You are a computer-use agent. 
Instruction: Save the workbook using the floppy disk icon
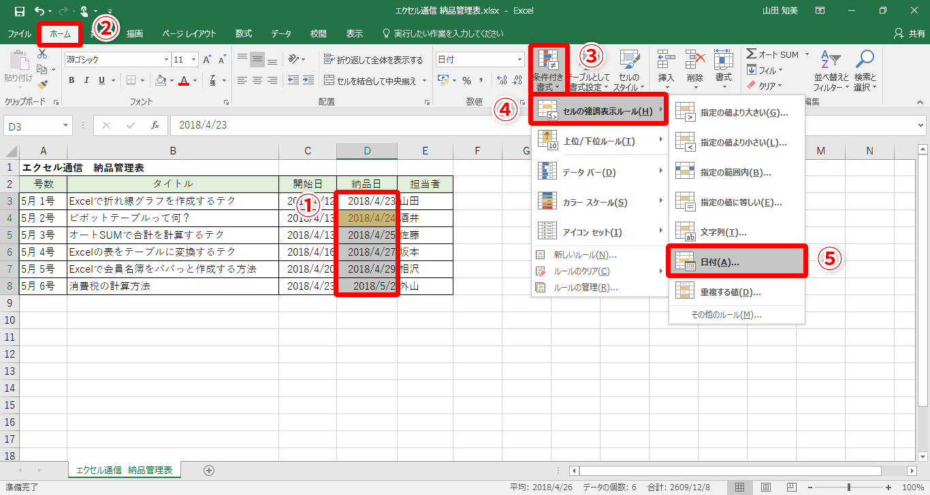coord(20,11)
